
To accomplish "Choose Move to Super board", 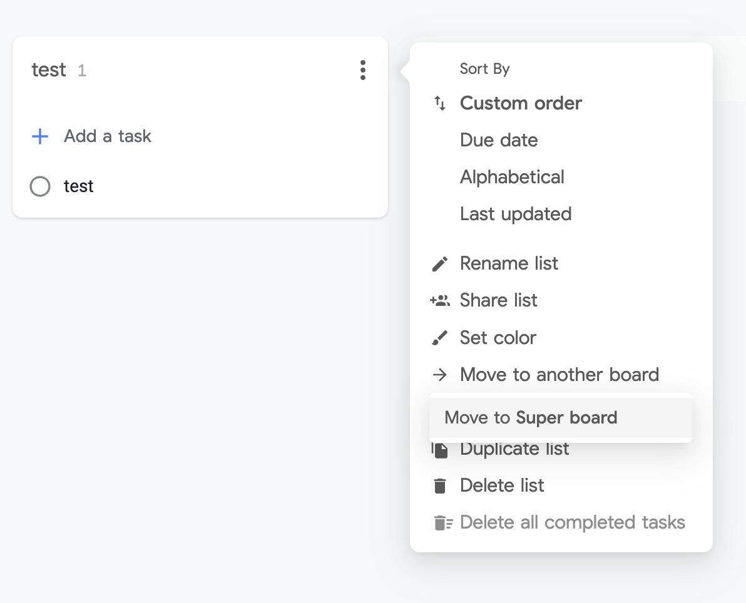I will click(x=531, y=418).
